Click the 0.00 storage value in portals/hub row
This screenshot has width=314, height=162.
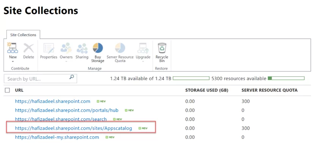pos(190,110)
